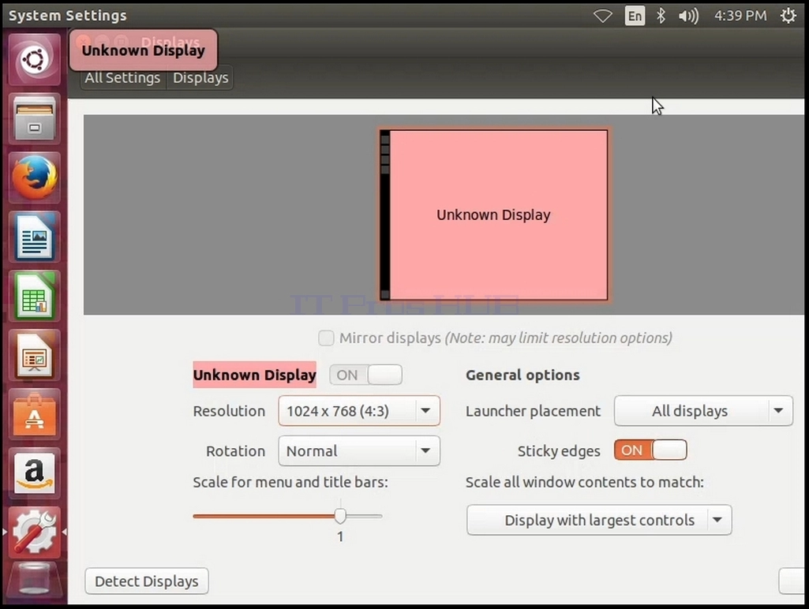Image resolution: width=809 pixels, height=609 pixels.
Task: Open Ubuntu Software Center icon
Action: (x=34, y=414)
